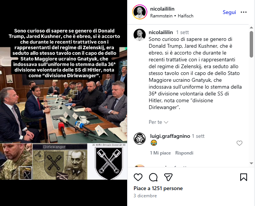Click scrollbar up arrow in comments
255x206 pixels.
tap(251, 28)
